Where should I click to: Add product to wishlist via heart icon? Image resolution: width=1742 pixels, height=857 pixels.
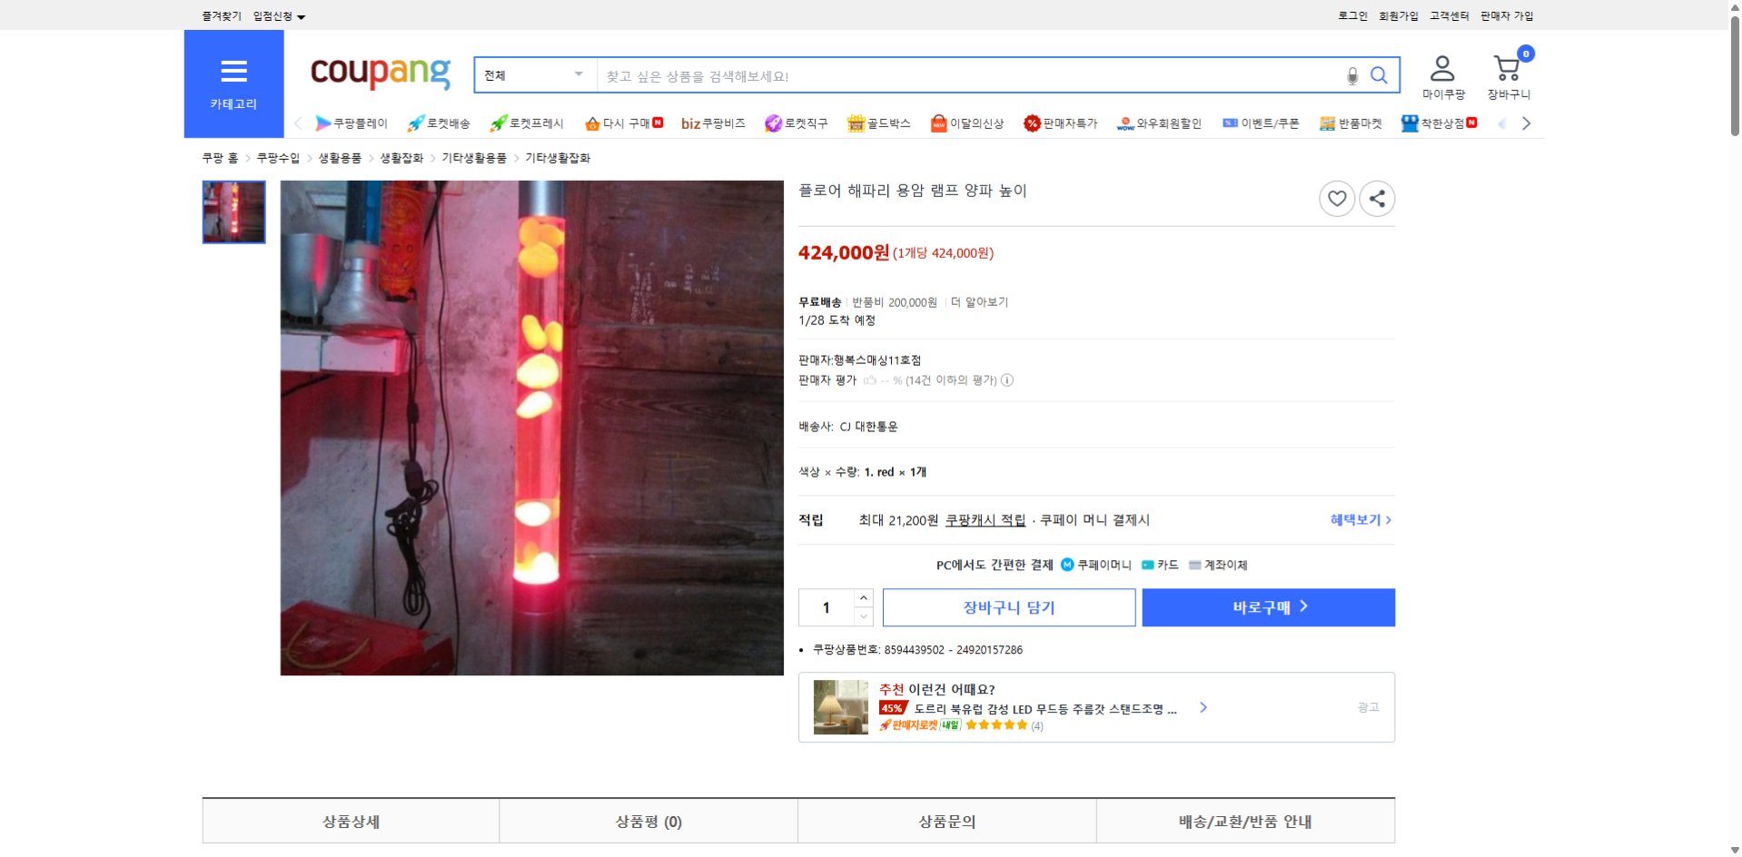click(1336, 198)
